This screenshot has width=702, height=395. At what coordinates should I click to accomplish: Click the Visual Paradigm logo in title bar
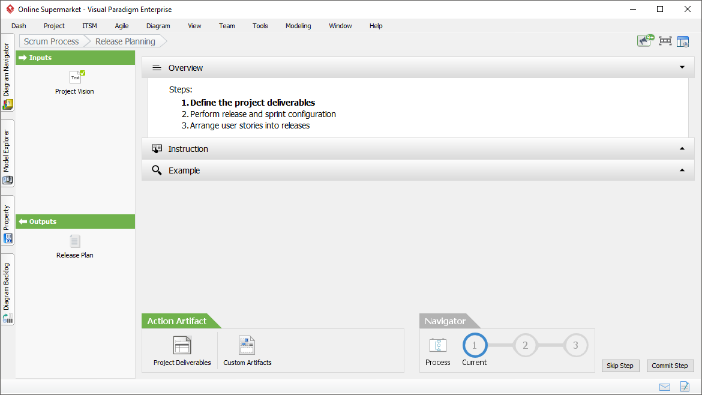(10, 9)
